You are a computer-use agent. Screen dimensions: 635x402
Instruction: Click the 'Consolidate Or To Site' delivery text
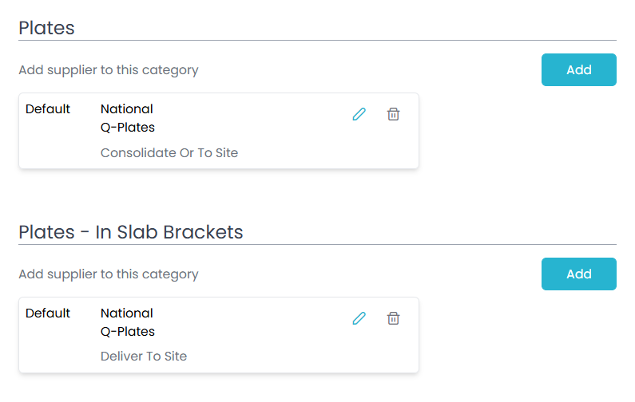(169, 153)
